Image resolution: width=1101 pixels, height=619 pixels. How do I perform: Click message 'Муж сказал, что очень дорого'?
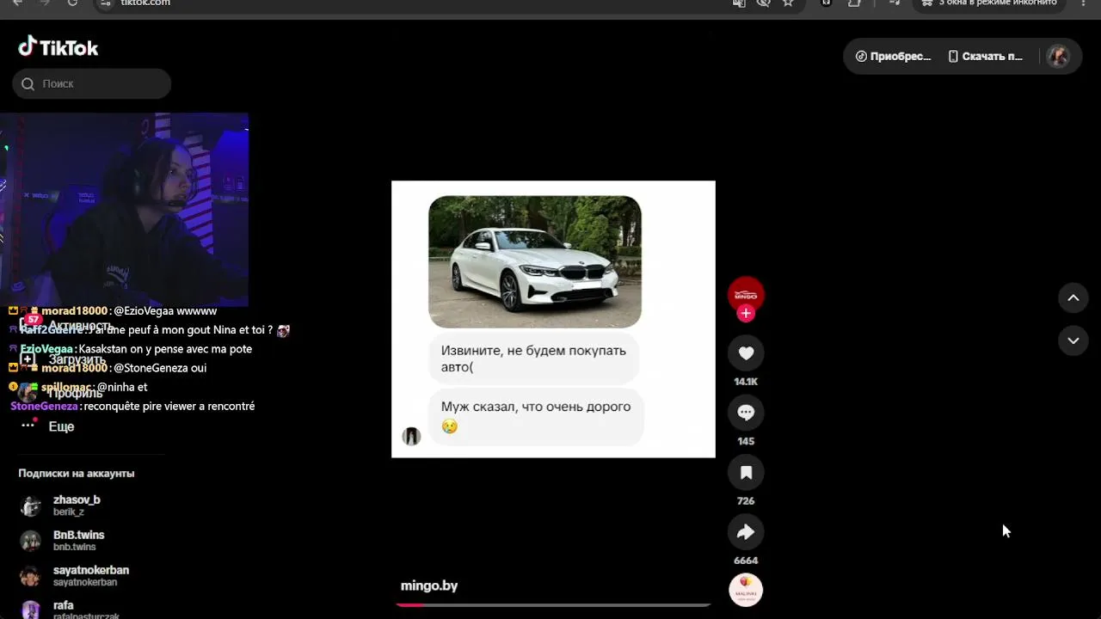coord(536,416)
